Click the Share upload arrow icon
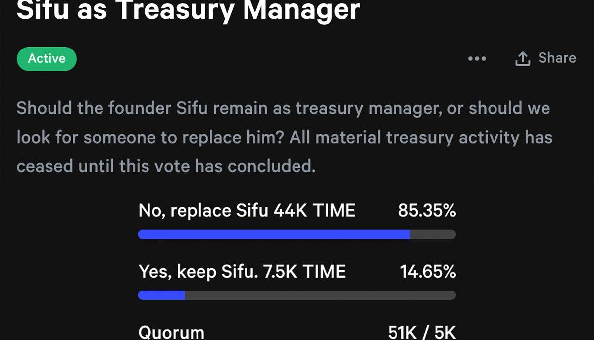 tap(523, 59)
